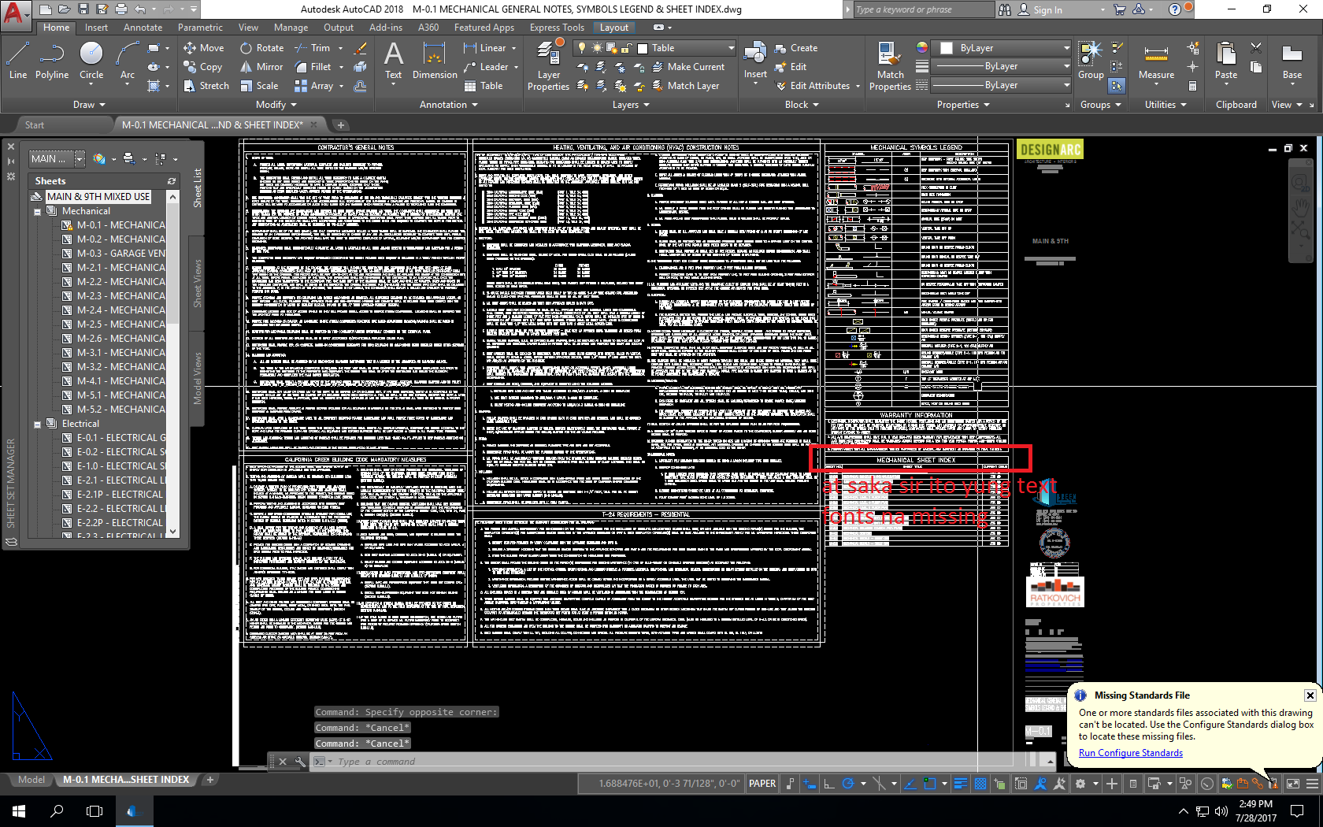Select the Scale tool

point(259,86)
